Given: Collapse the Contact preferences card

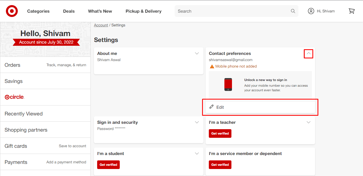Looking at the screenshot, I should pyautogui.click(x=309, y=54).
